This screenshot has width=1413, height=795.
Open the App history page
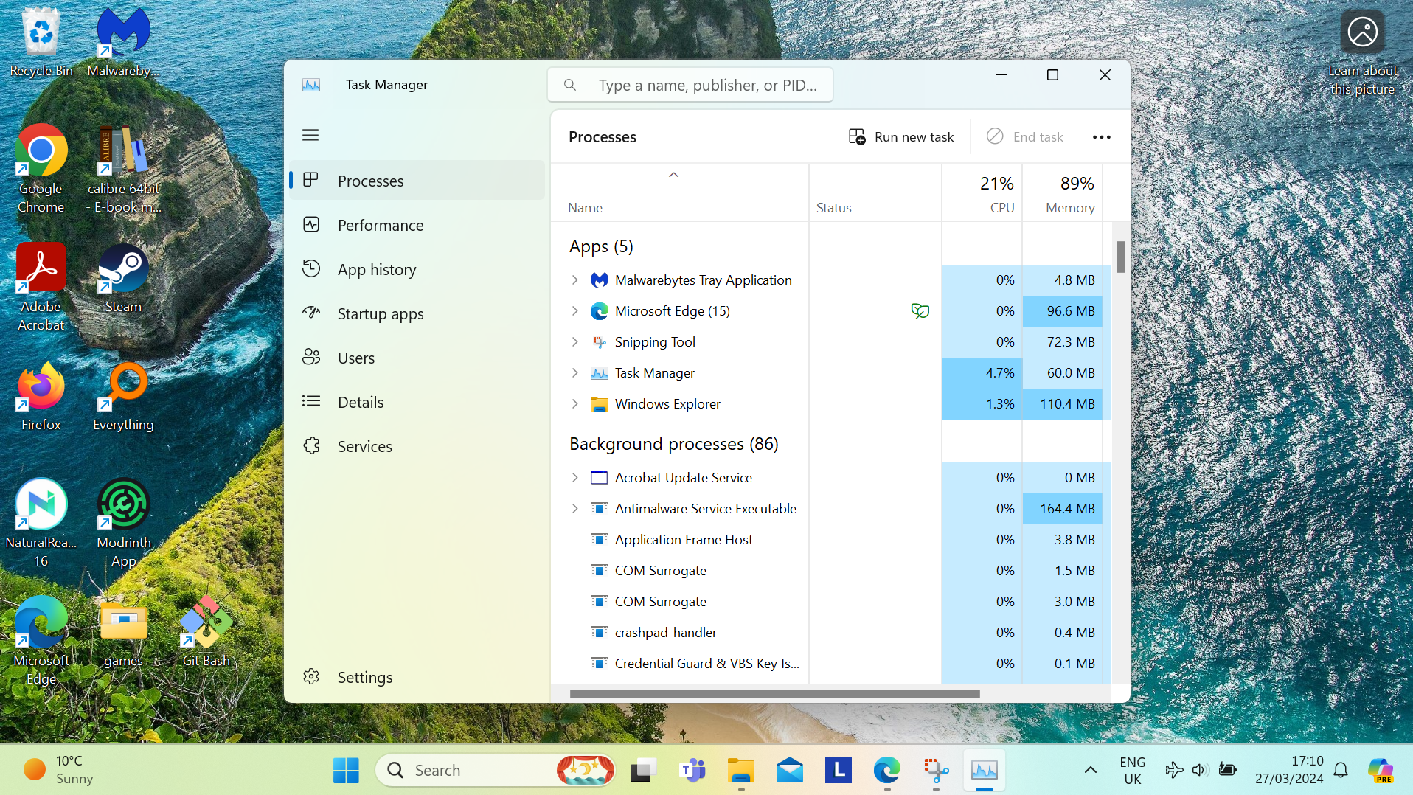tap(377, 269)
